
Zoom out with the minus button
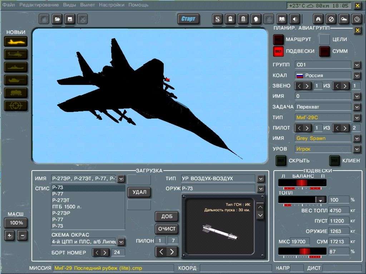click(22, 235)
